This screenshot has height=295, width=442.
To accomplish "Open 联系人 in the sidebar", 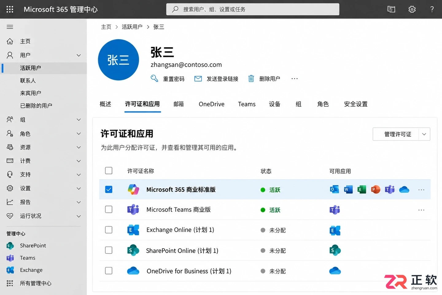I will tap(28, 81).
